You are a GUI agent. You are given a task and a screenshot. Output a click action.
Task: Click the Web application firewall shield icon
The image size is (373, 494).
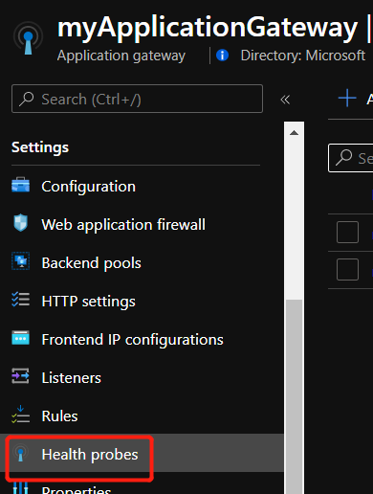[x=20, y=223]
